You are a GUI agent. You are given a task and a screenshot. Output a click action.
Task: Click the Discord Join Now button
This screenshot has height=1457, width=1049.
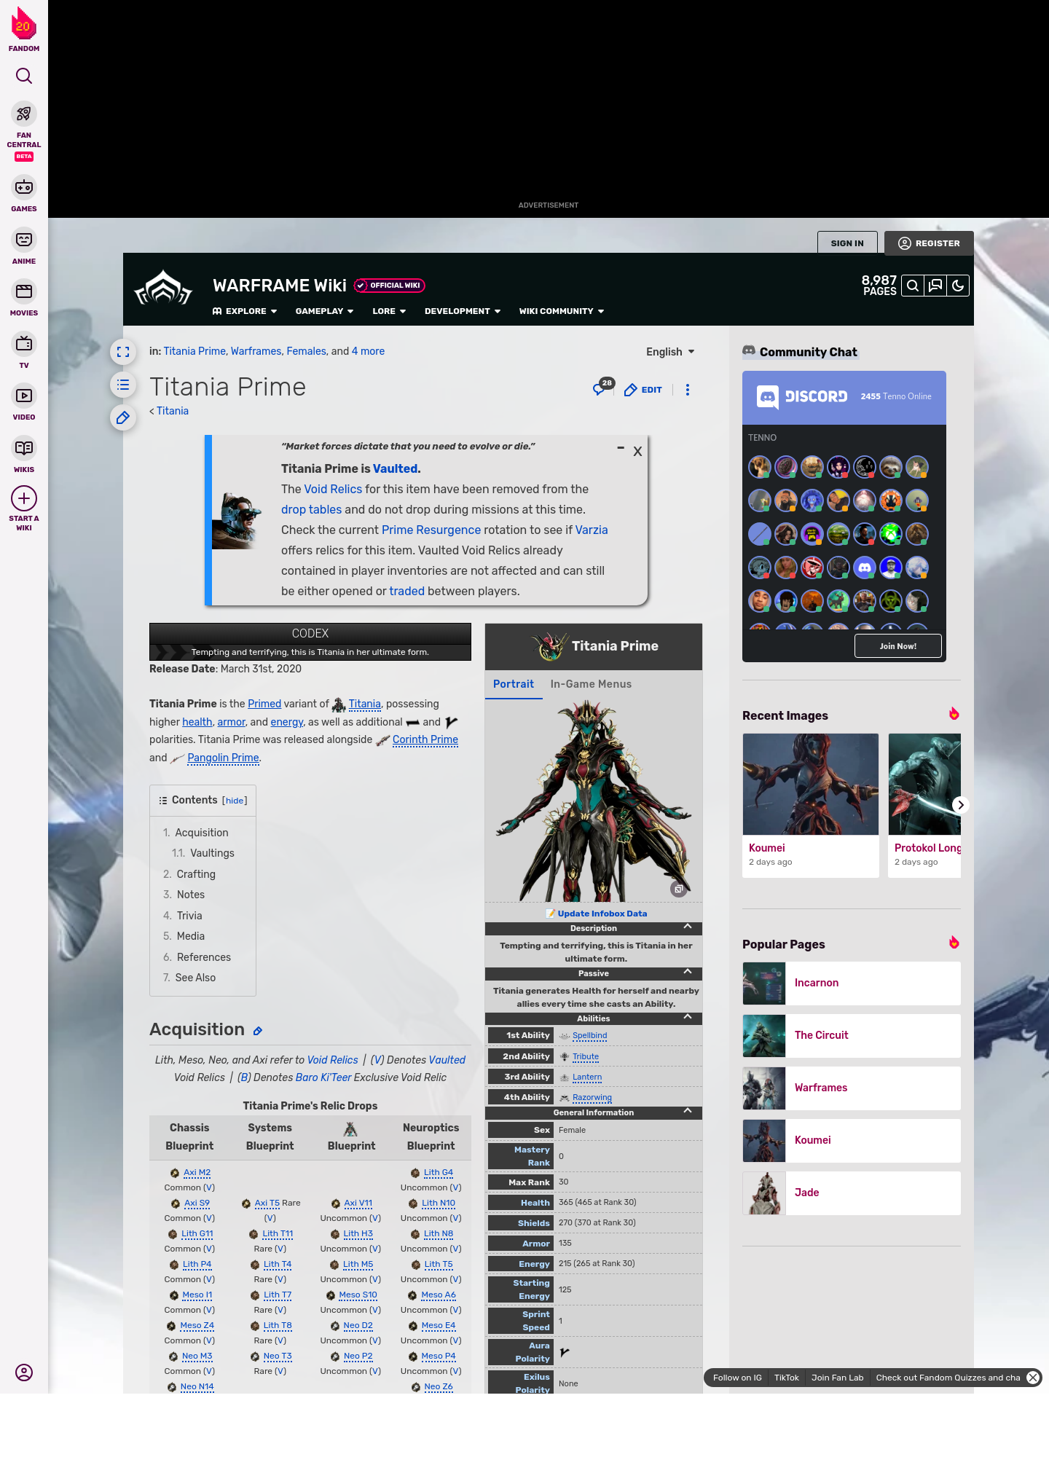tap(897, 646)
